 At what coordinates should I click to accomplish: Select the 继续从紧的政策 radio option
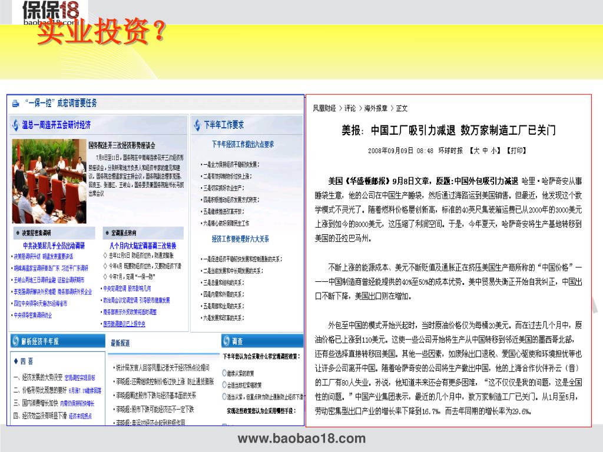pyautogui.click(x=224, y=373)
